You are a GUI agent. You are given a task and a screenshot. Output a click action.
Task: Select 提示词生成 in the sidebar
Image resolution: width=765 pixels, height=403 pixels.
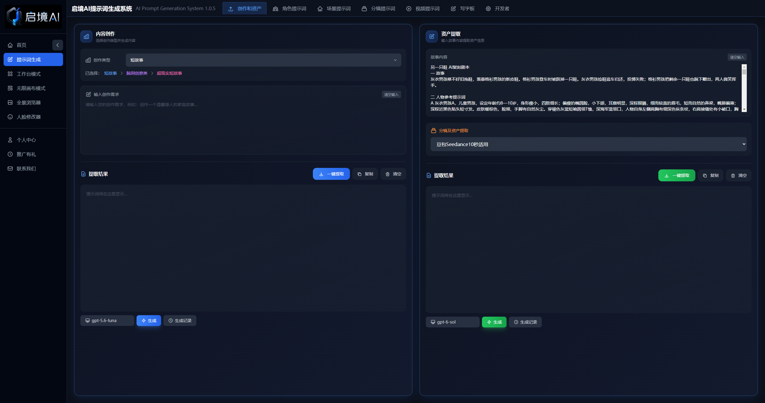(x=33, y=59)
